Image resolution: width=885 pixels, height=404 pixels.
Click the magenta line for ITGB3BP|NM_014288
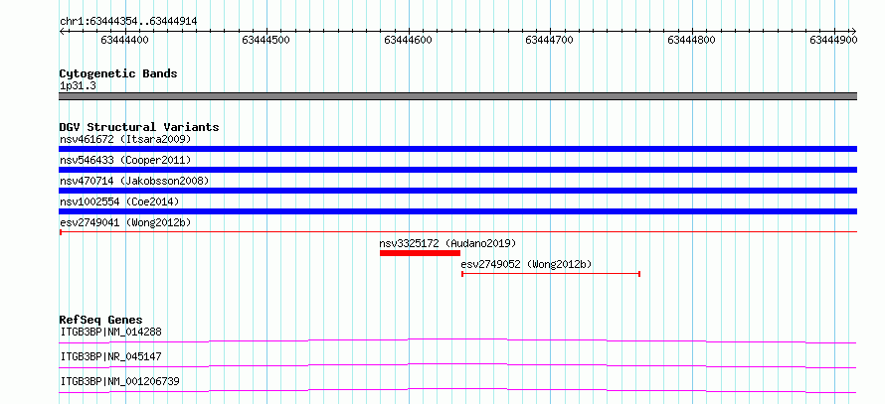click(x=457, y=340)
